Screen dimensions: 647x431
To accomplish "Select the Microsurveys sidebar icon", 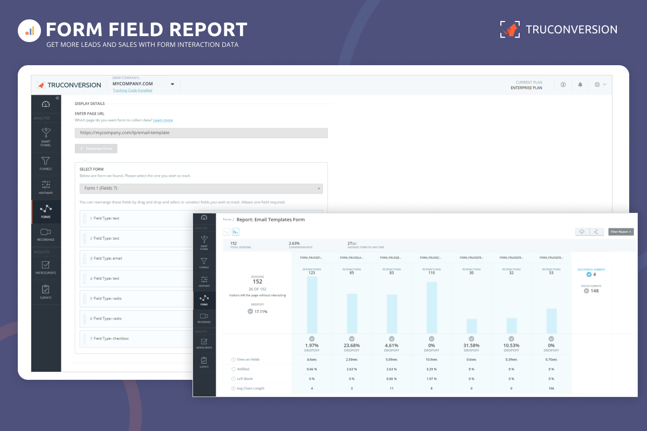I will pyautogui.click(x=46, y=268).
